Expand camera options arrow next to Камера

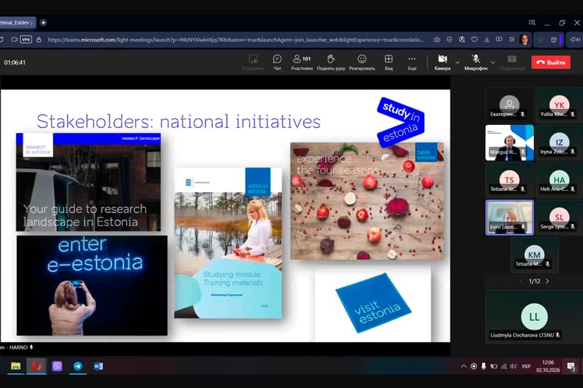[457, 62]
